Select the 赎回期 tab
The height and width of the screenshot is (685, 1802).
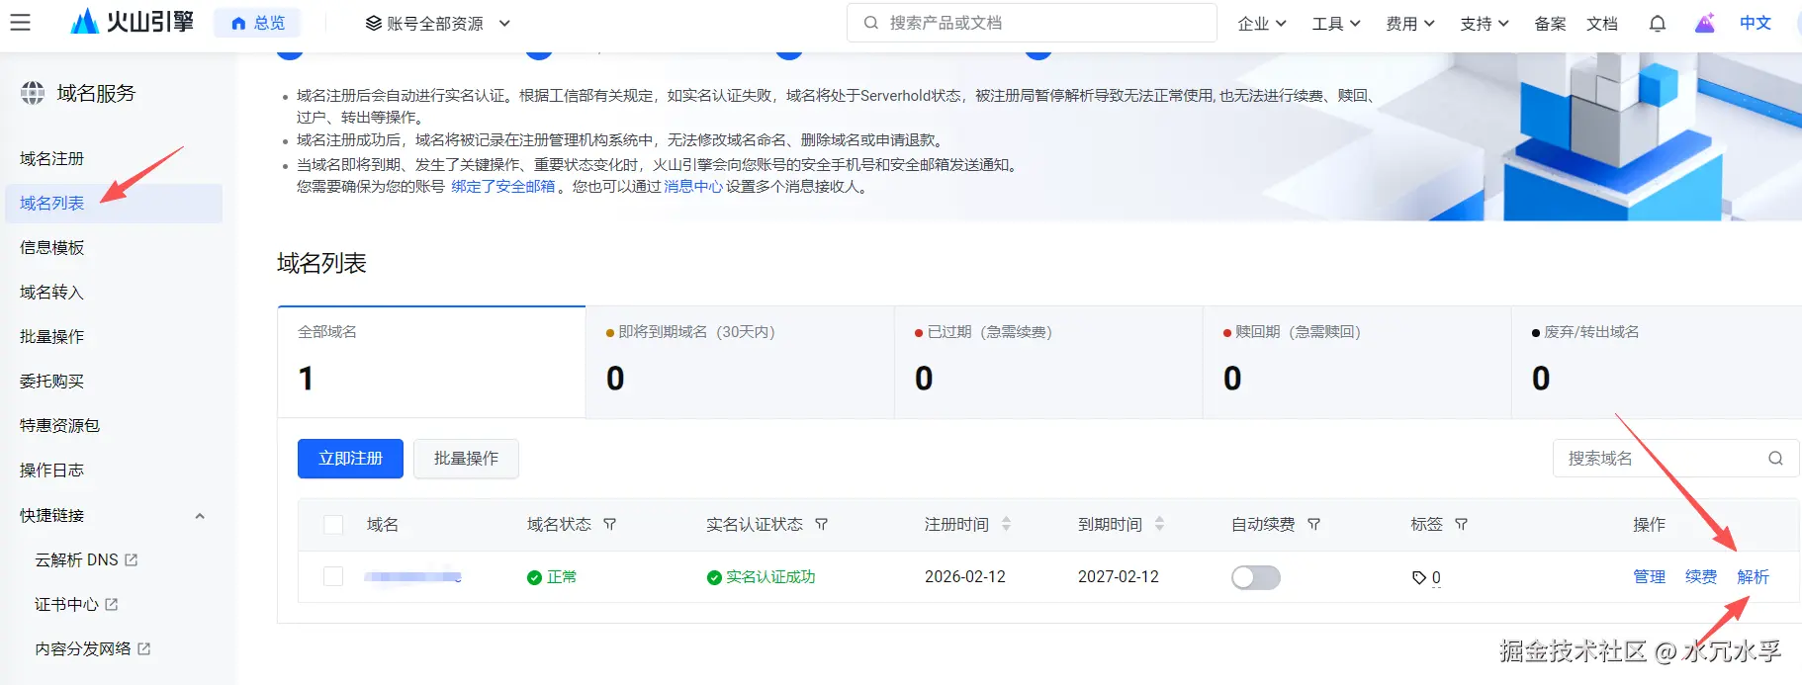1357,362
